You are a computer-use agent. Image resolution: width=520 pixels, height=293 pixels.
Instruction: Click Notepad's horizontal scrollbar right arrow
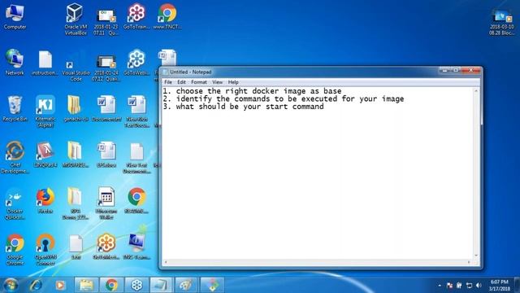pos(469,262)
